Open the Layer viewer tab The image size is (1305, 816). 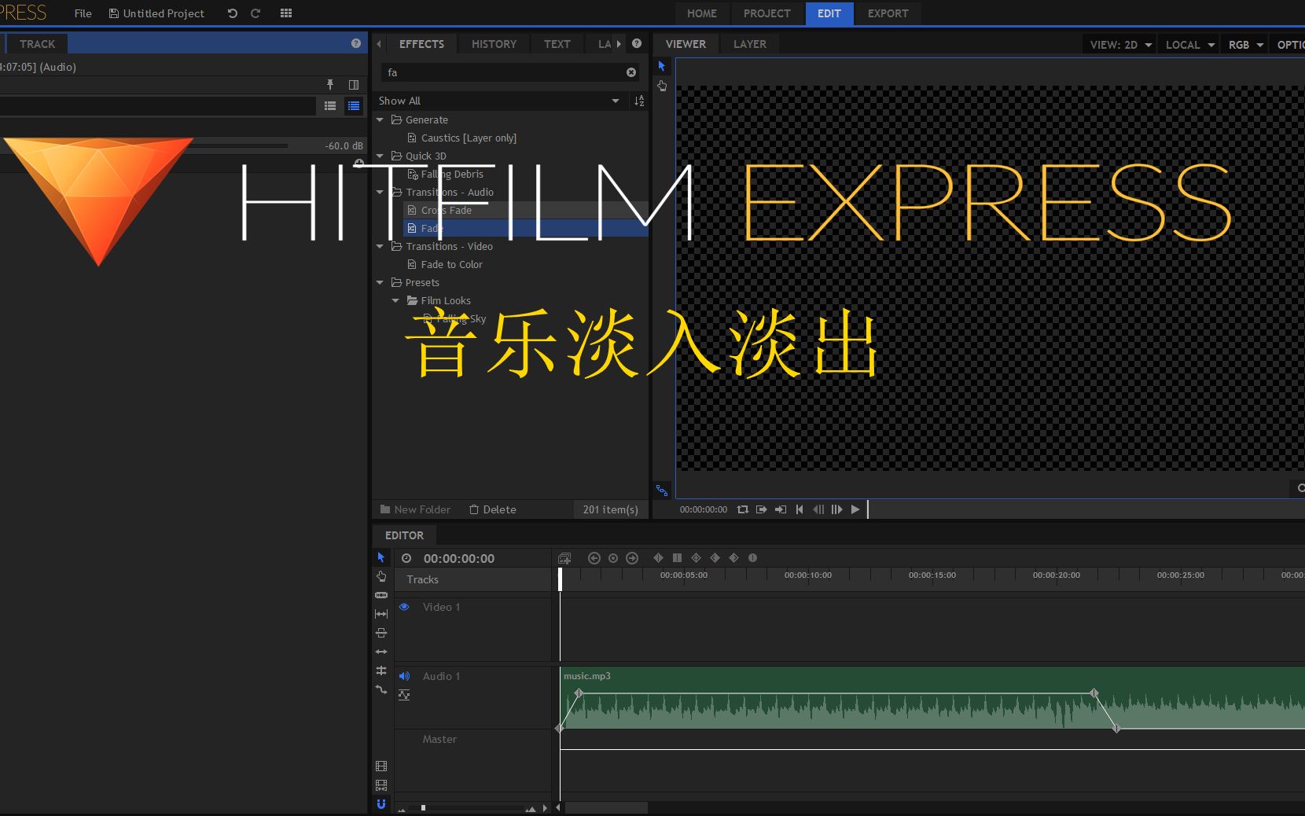tap(749, 44)
